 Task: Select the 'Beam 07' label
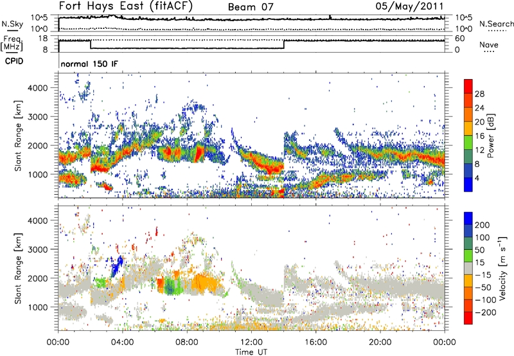click(x=251, y=7)
